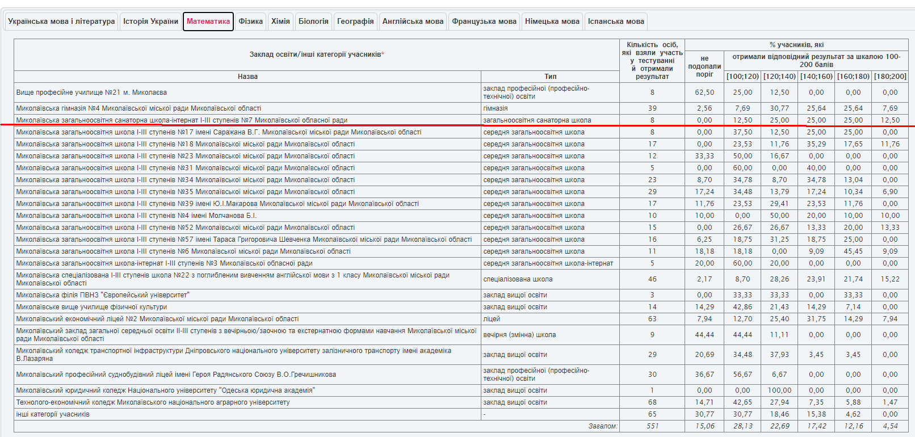Screen dimensions: 915x437
Task: Click type cell середня загальноосвітня школа-інтернат
Action: point(548,263)
